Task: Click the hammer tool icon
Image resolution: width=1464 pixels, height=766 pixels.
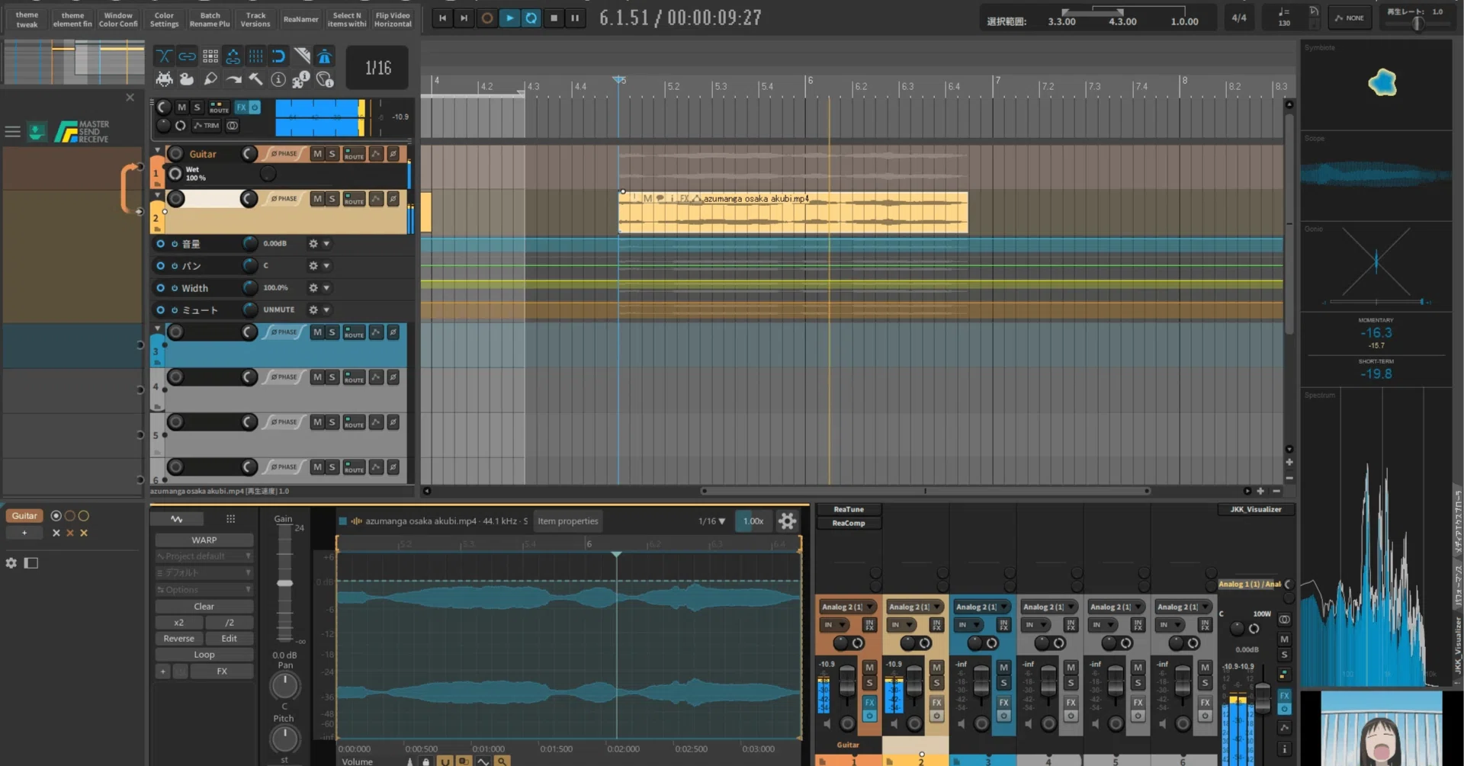Action: (x=255, y=79)
